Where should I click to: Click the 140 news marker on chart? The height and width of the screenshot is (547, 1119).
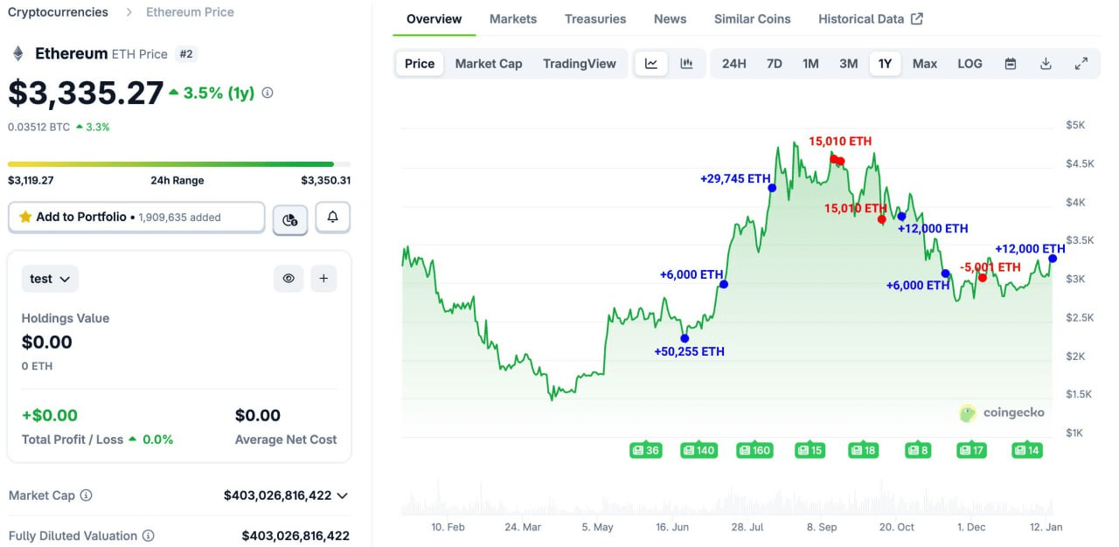point(699,450)
